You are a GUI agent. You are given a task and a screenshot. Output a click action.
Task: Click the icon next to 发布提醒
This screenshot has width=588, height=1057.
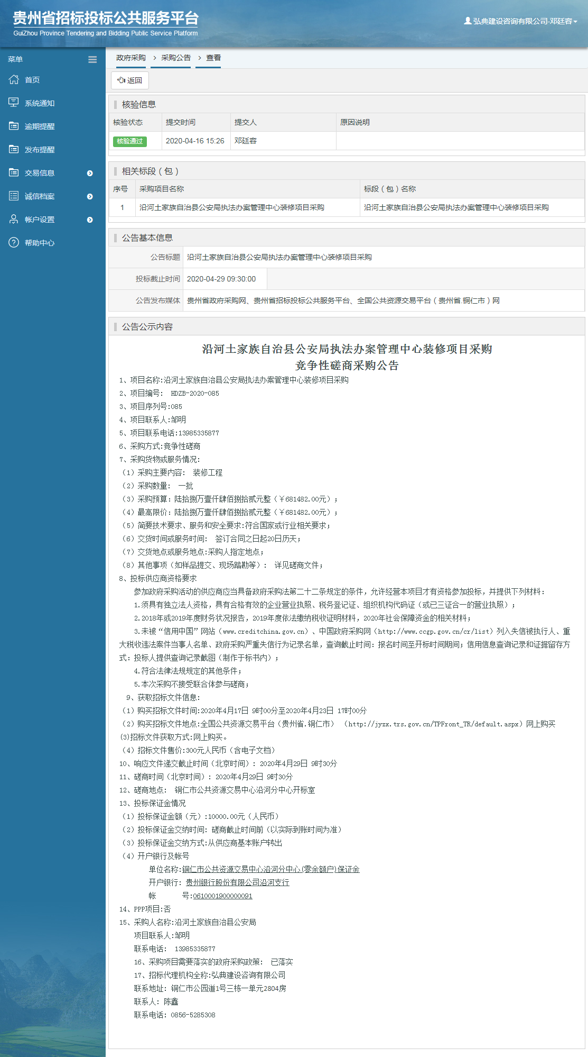(14, 149)
